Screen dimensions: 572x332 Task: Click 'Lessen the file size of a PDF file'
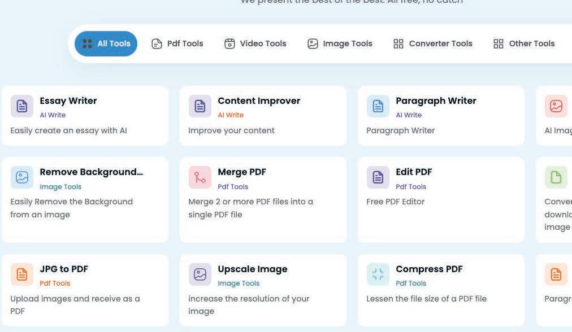tap(426, 299)
